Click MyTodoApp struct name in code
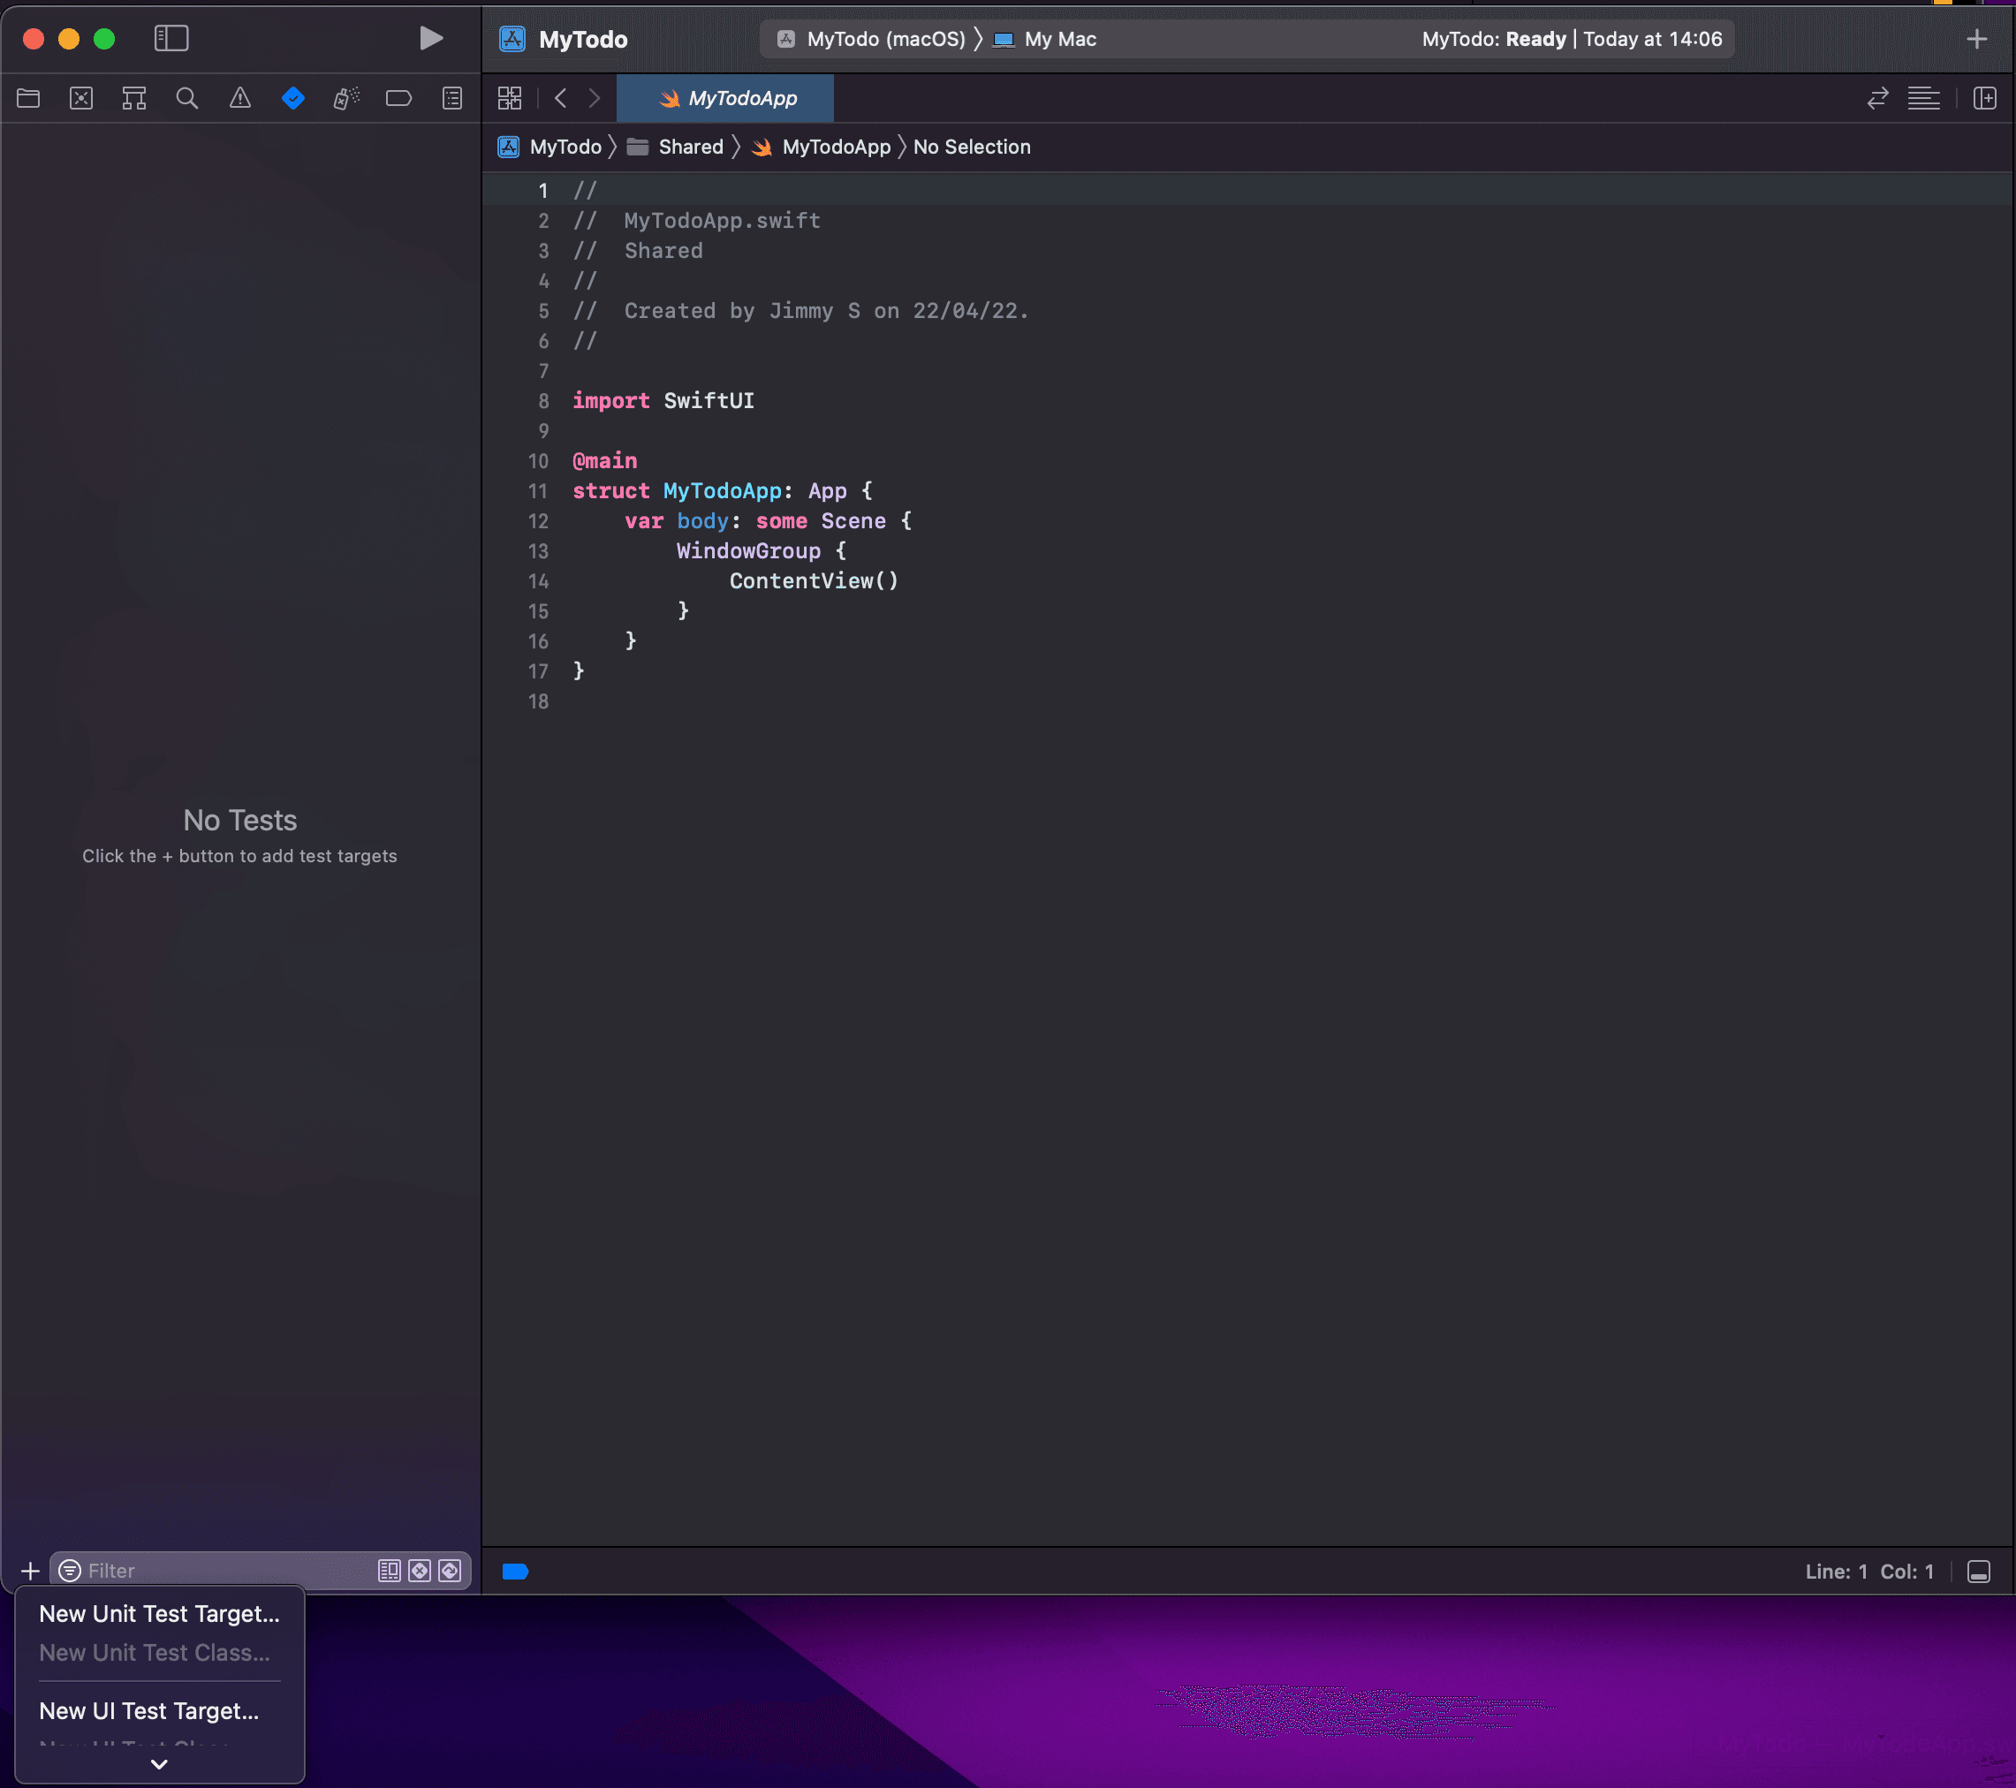2016x1788 pixels. click(x=722, y=491)
